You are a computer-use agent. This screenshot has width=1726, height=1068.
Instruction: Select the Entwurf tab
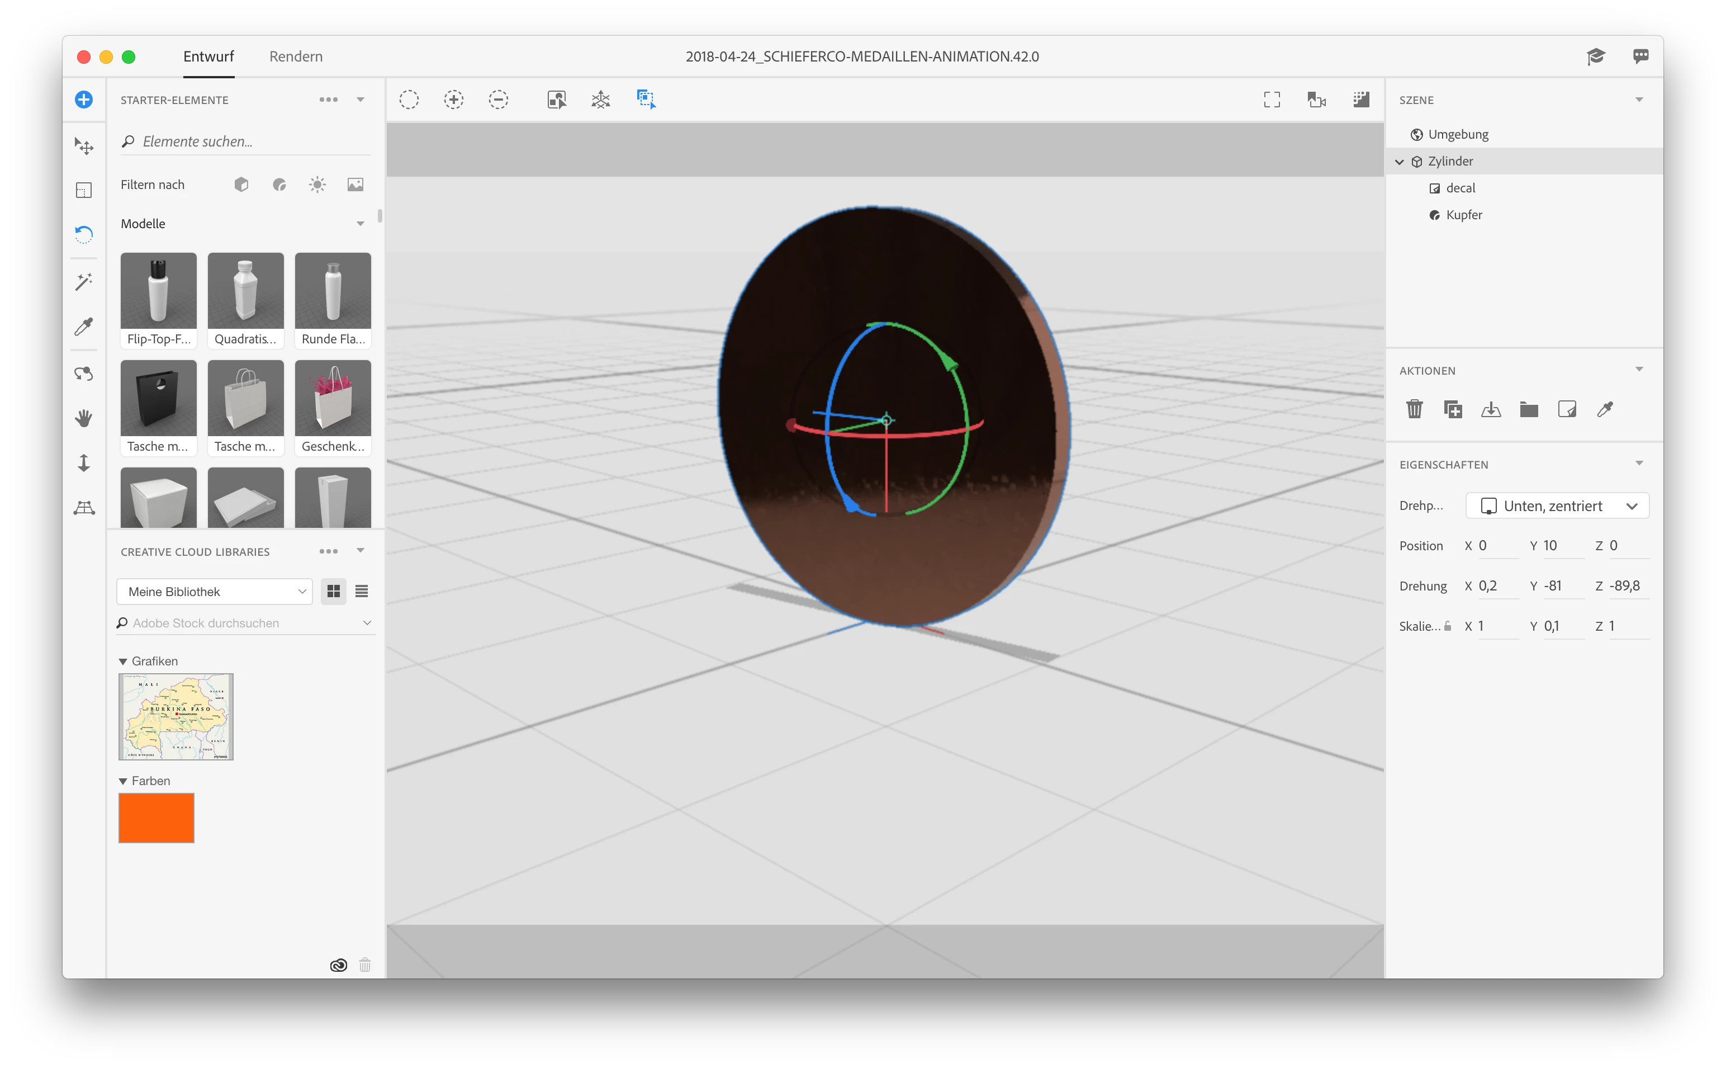(208, 56)
